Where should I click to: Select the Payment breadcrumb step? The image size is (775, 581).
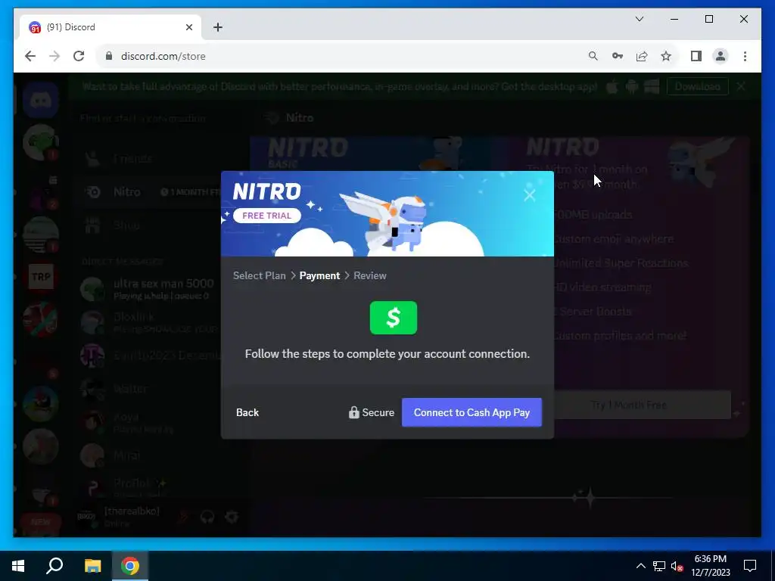(319, 275)
